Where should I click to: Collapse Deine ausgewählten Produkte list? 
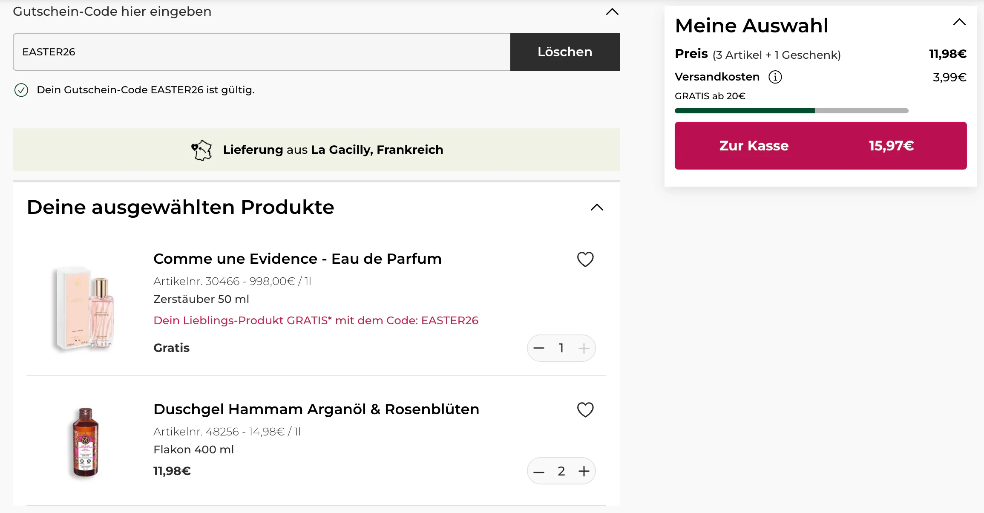click(597, 208)
